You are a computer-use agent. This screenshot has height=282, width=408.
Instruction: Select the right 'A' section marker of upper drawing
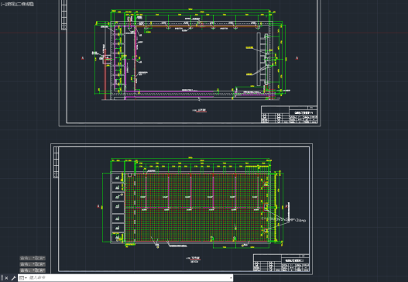tap(297, 58)
